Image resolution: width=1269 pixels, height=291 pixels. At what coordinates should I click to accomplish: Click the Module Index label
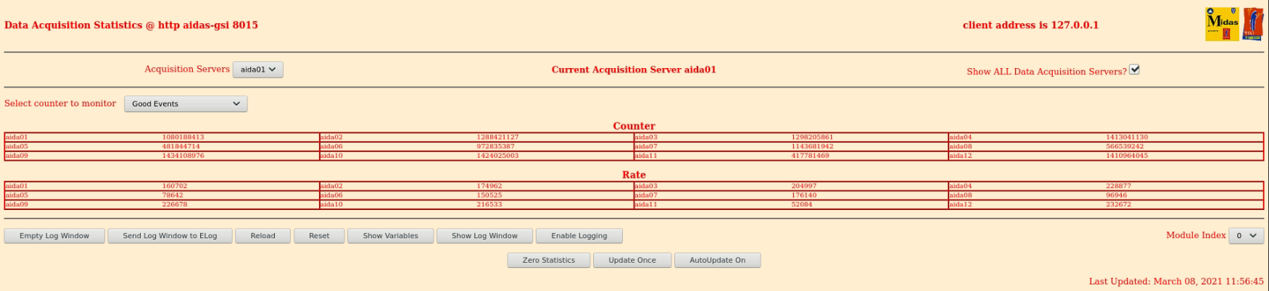(x=1196, y=235)
